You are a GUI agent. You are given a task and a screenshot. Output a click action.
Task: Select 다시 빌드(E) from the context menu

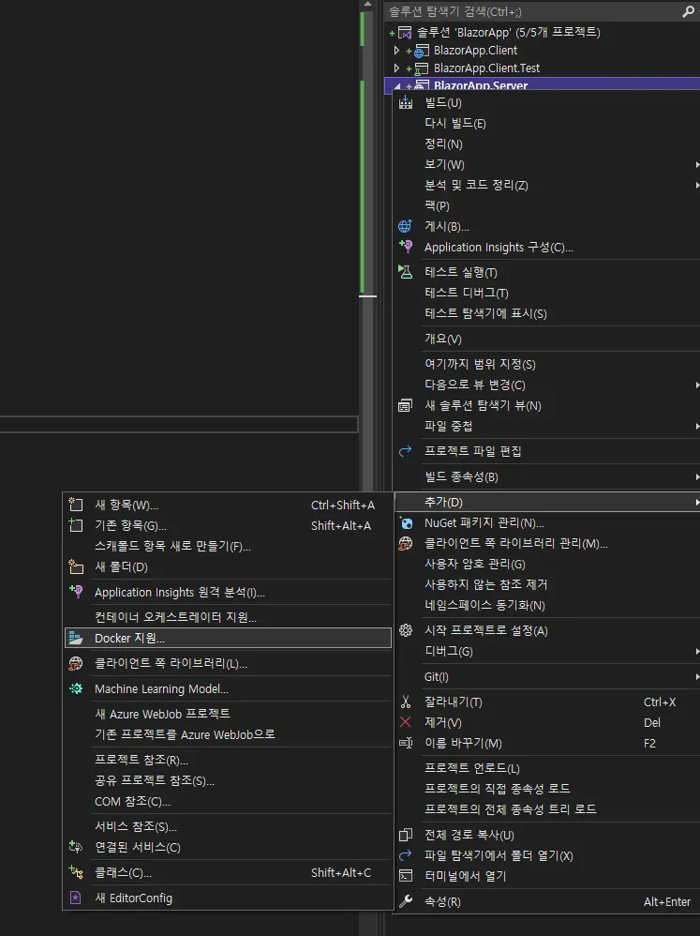click(x=454, y=124)
